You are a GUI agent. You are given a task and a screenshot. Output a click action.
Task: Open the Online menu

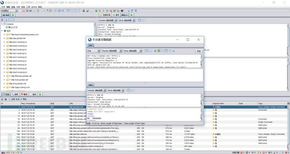coord(34,7)
